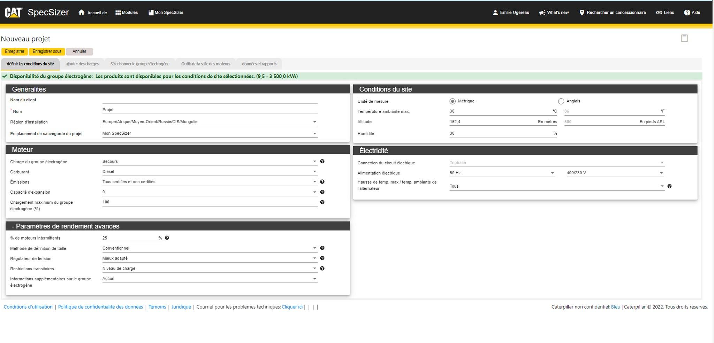Show help for Capacité d'expansion

click(x=322, y=192)
